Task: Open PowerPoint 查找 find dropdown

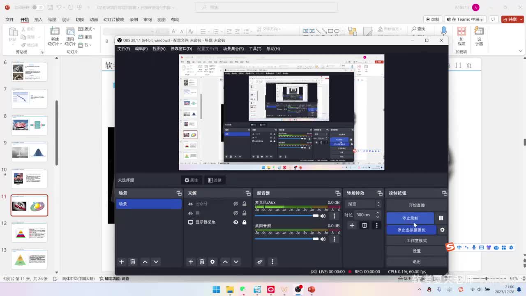Action: pyautogui.click(x=418, y=29)
